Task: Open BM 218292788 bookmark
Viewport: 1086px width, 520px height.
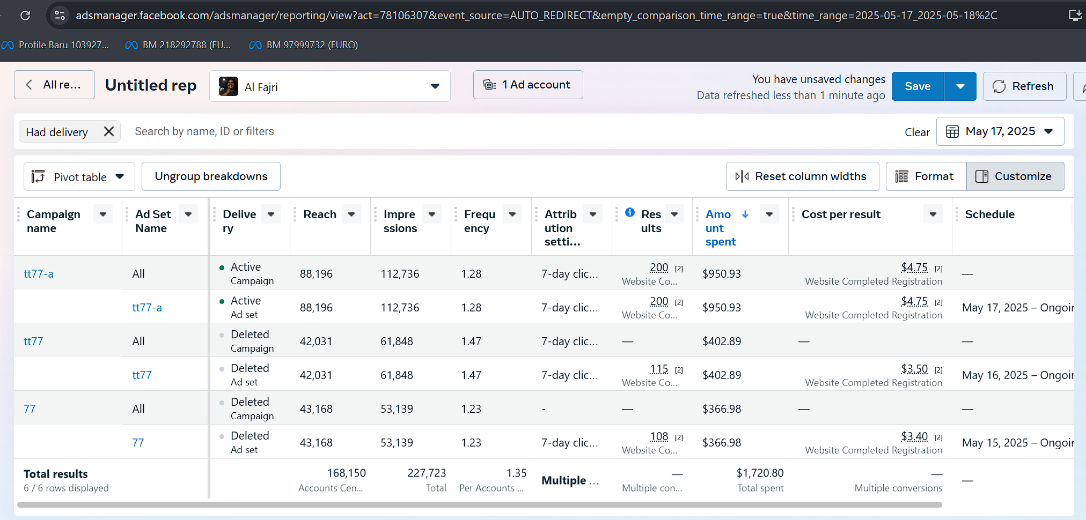Action: (x=178, y=45)
